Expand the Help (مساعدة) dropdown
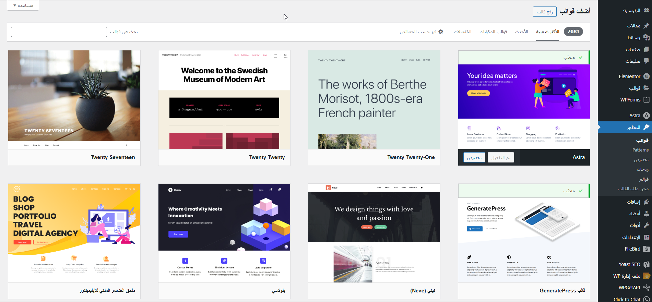 click(23, 5)
